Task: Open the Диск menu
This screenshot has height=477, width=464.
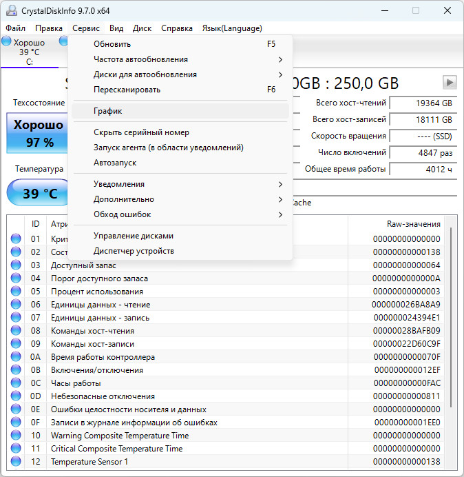Action: point(142,28)
